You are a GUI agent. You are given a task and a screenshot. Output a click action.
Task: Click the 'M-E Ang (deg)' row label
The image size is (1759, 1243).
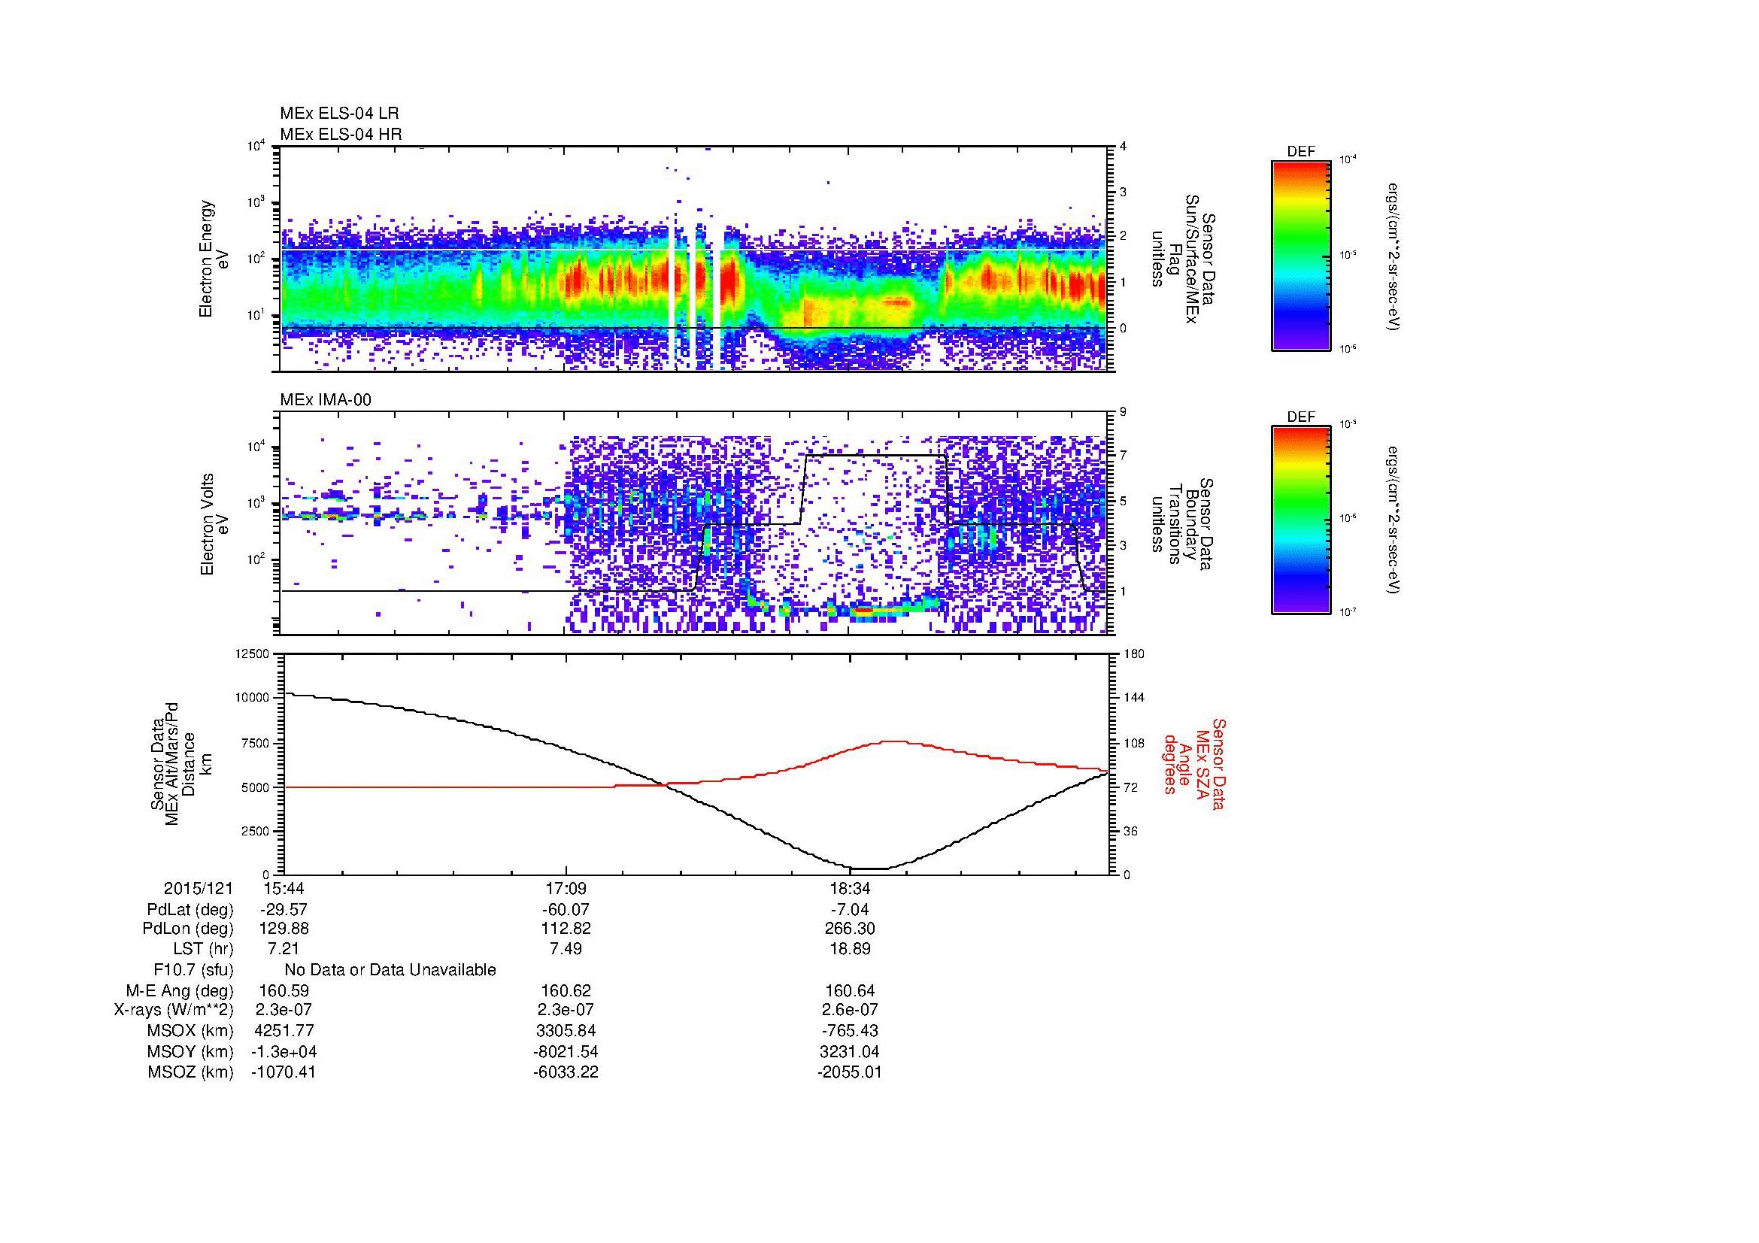(x=179, y=991)
